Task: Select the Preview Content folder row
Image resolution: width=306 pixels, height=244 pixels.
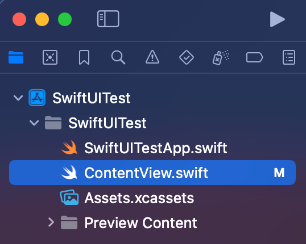Action: [152, 222]
